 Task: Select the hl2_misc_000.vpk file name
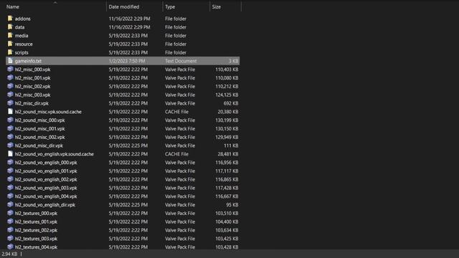pos(32,70)
